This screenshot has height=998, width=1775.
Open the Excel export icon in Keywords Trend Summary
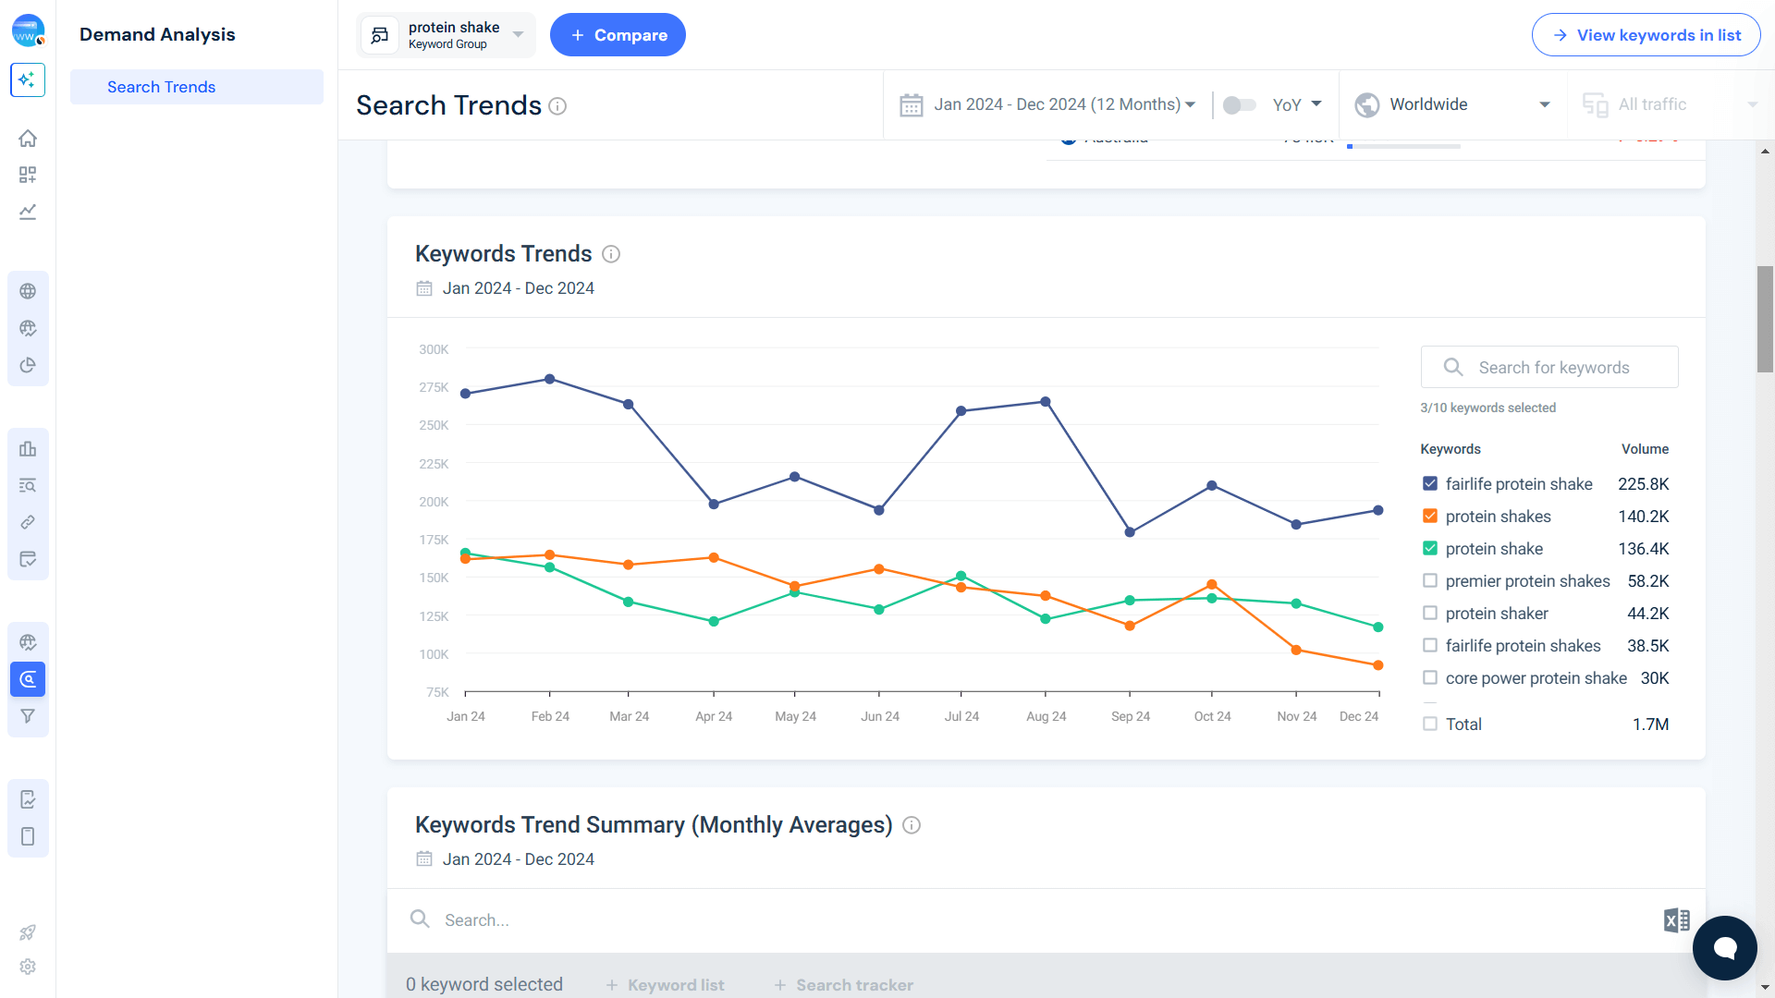click(x=1676, y=919)
